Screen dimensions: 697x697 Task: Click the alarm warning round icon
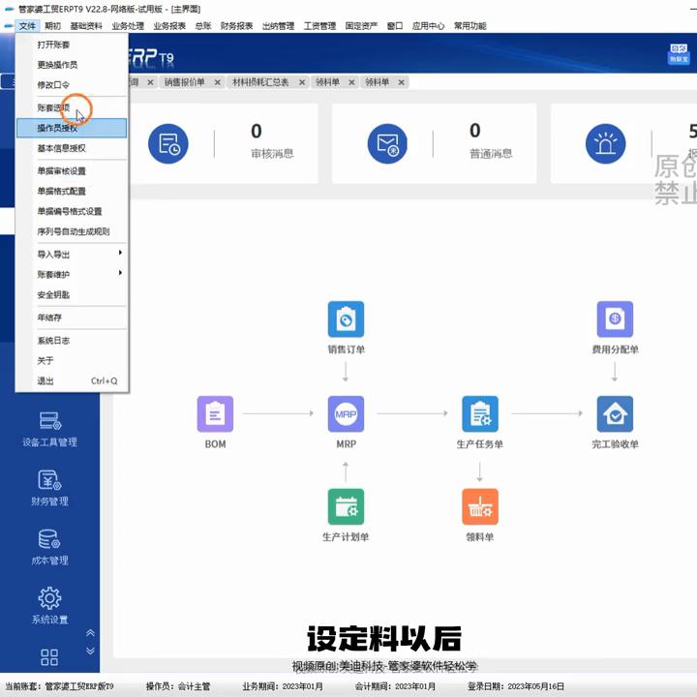[605, 143]
